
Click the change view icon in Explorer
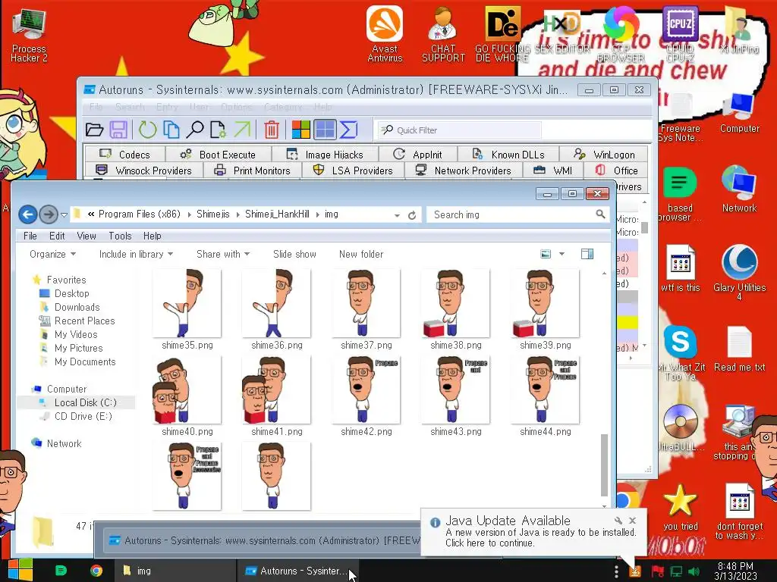(x=546, y=254)
